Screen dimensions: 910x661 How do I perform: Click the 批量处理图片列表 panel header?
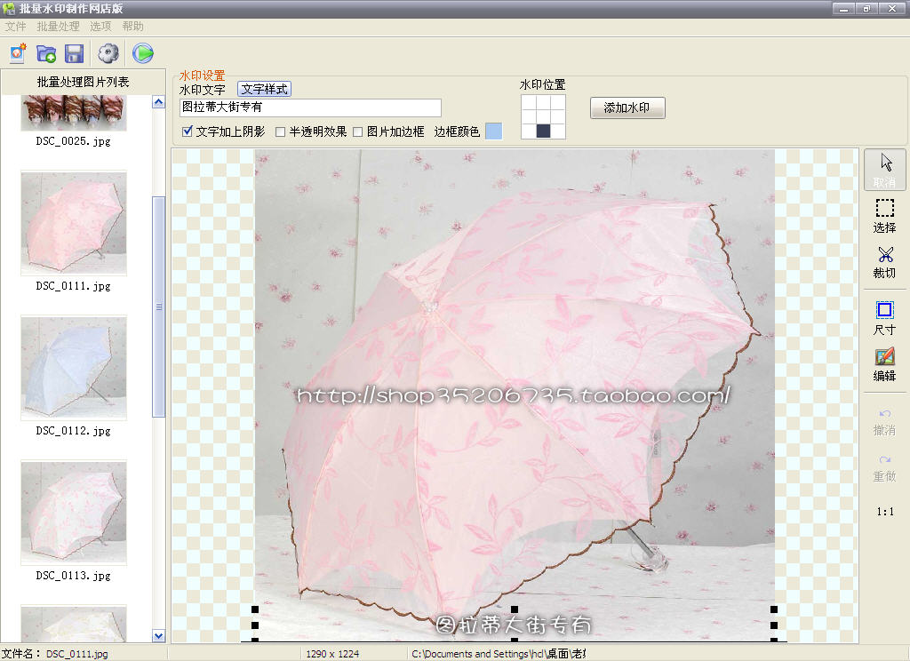click(x=83, y=82)
